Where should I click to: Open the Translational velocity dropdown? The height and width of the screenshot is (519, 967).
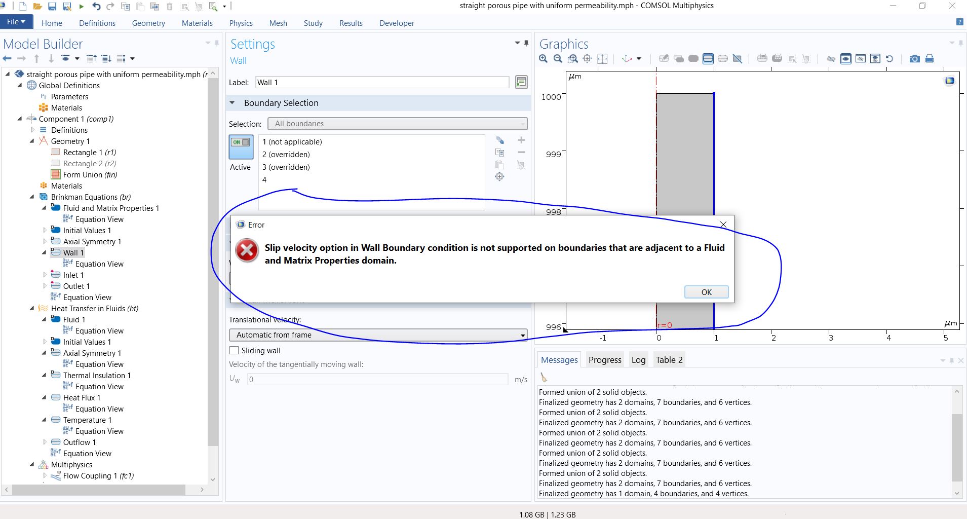378,335
